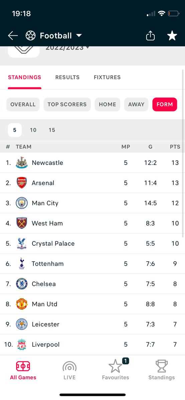
Task: Select last 15 matches form
Action: [52, 130]
